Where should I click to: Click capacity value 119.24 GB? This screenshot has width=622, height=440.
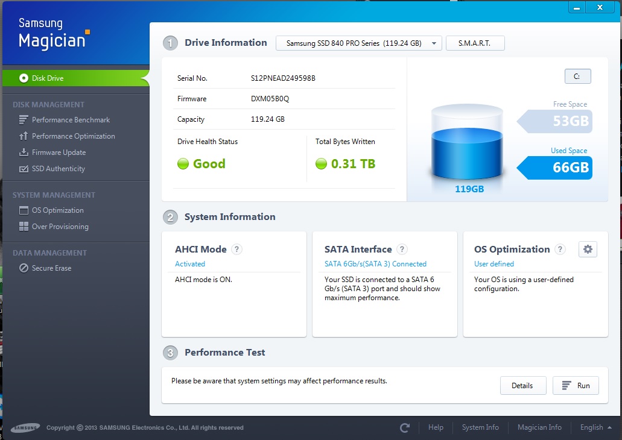pyautogui.click(x=267, y=119)
